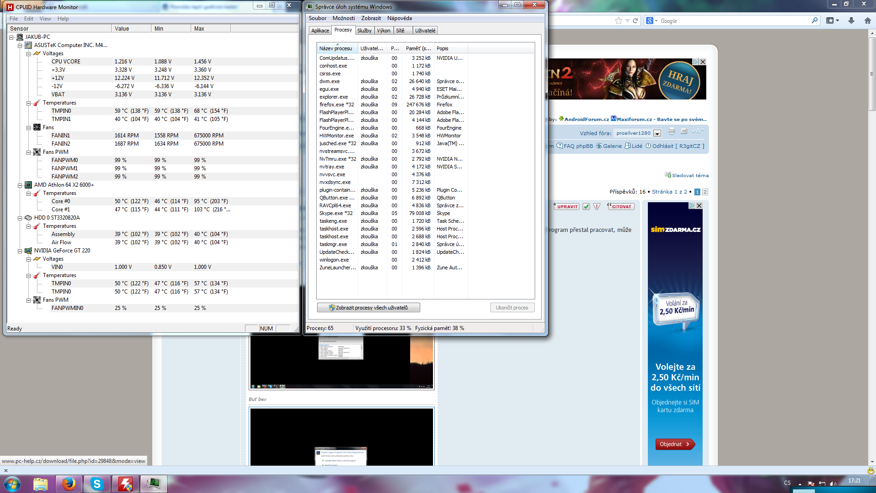The width and height of the screenshot is (876, 493).
Task: Open Task Manager Nápověda menu
Action: click(x=399, y=18)
